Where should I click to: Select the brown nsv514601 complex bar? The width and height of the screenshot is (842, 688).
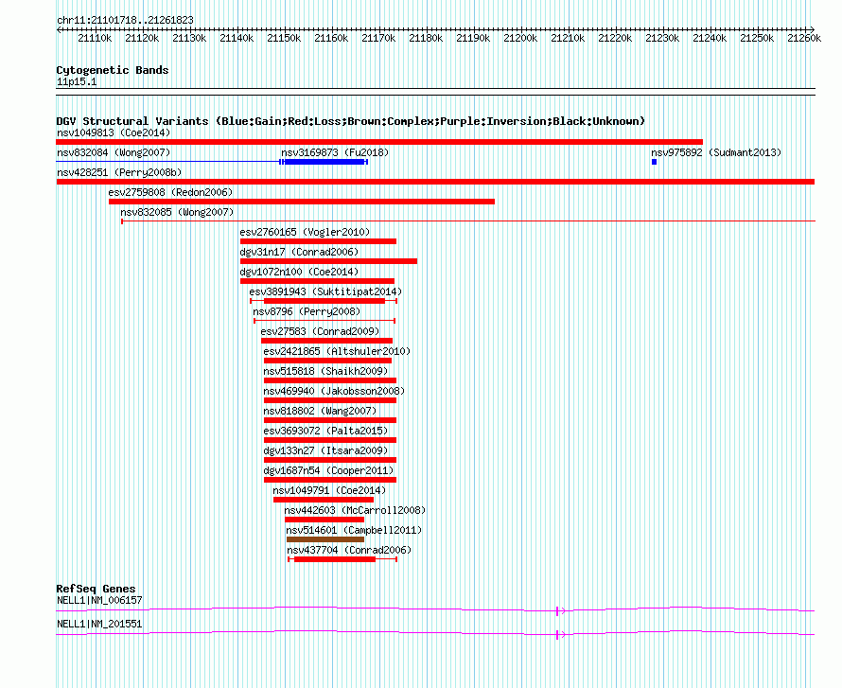pos(325,539)
